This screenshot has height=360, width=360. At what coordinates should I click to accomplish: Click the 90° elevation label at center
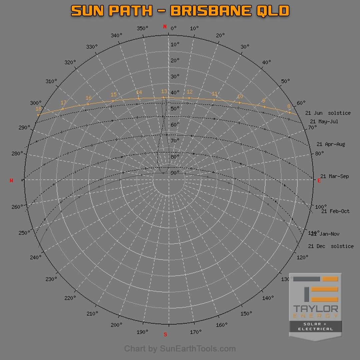175,173
